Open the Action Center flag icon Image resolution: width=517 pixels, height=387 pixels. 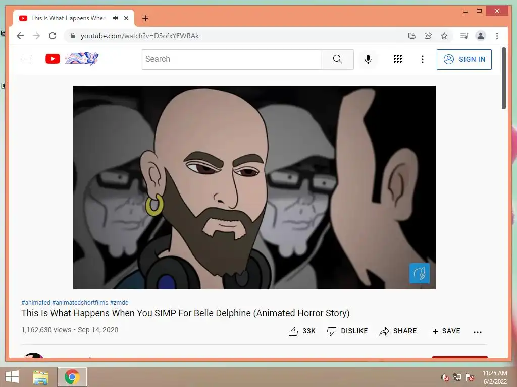pos(470,377)
